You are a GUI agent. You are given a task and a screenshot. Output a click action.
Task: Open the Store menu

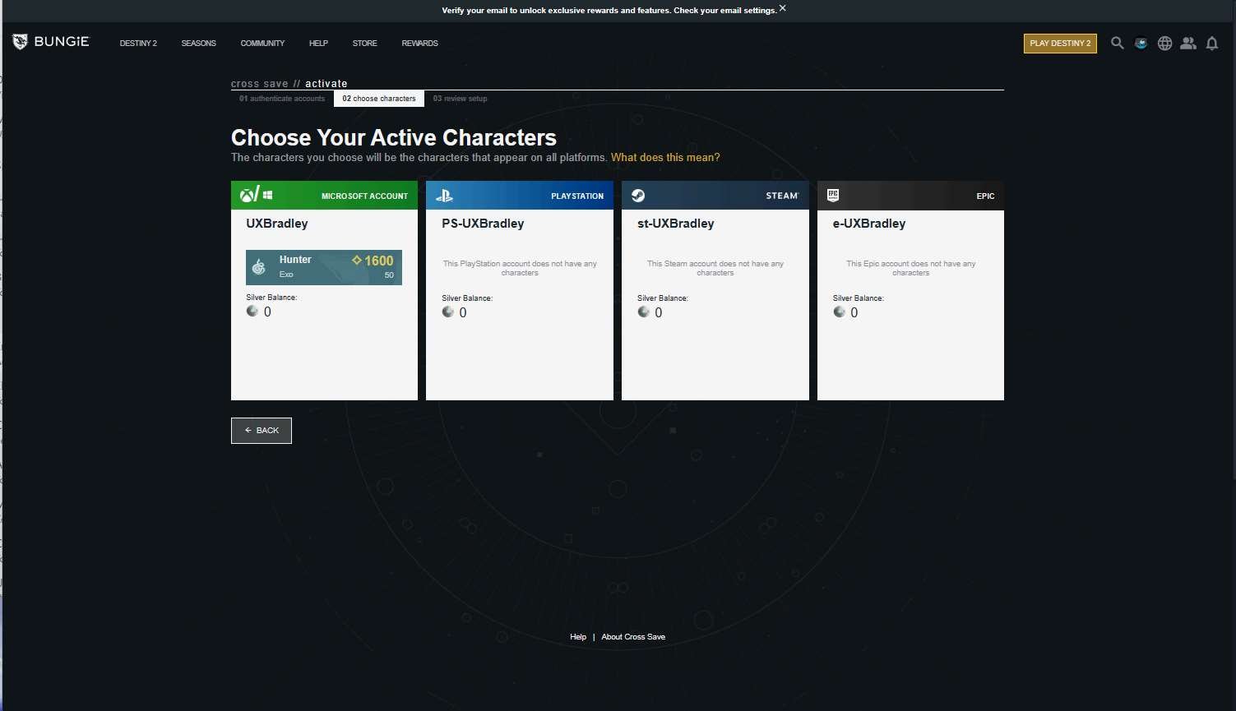click(365, 43)
